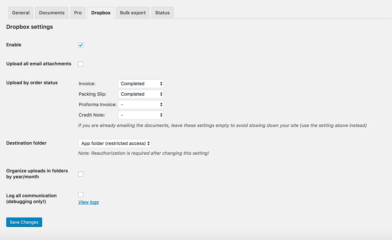Click the Dropbox settings heading
The width and height of the screenshot is (392, 240).
29,27
